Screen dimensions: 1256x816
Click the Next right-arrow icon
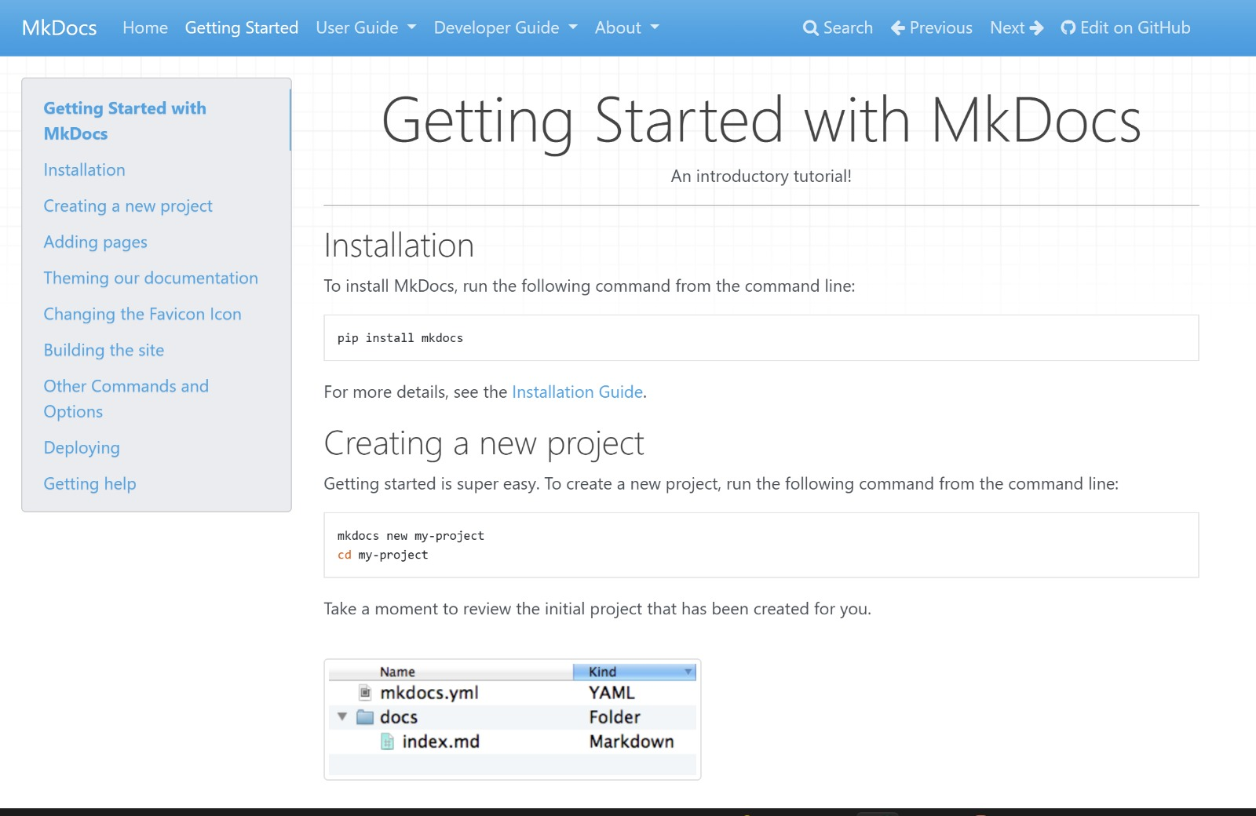pyautogui.click(x=1036, y=28)
